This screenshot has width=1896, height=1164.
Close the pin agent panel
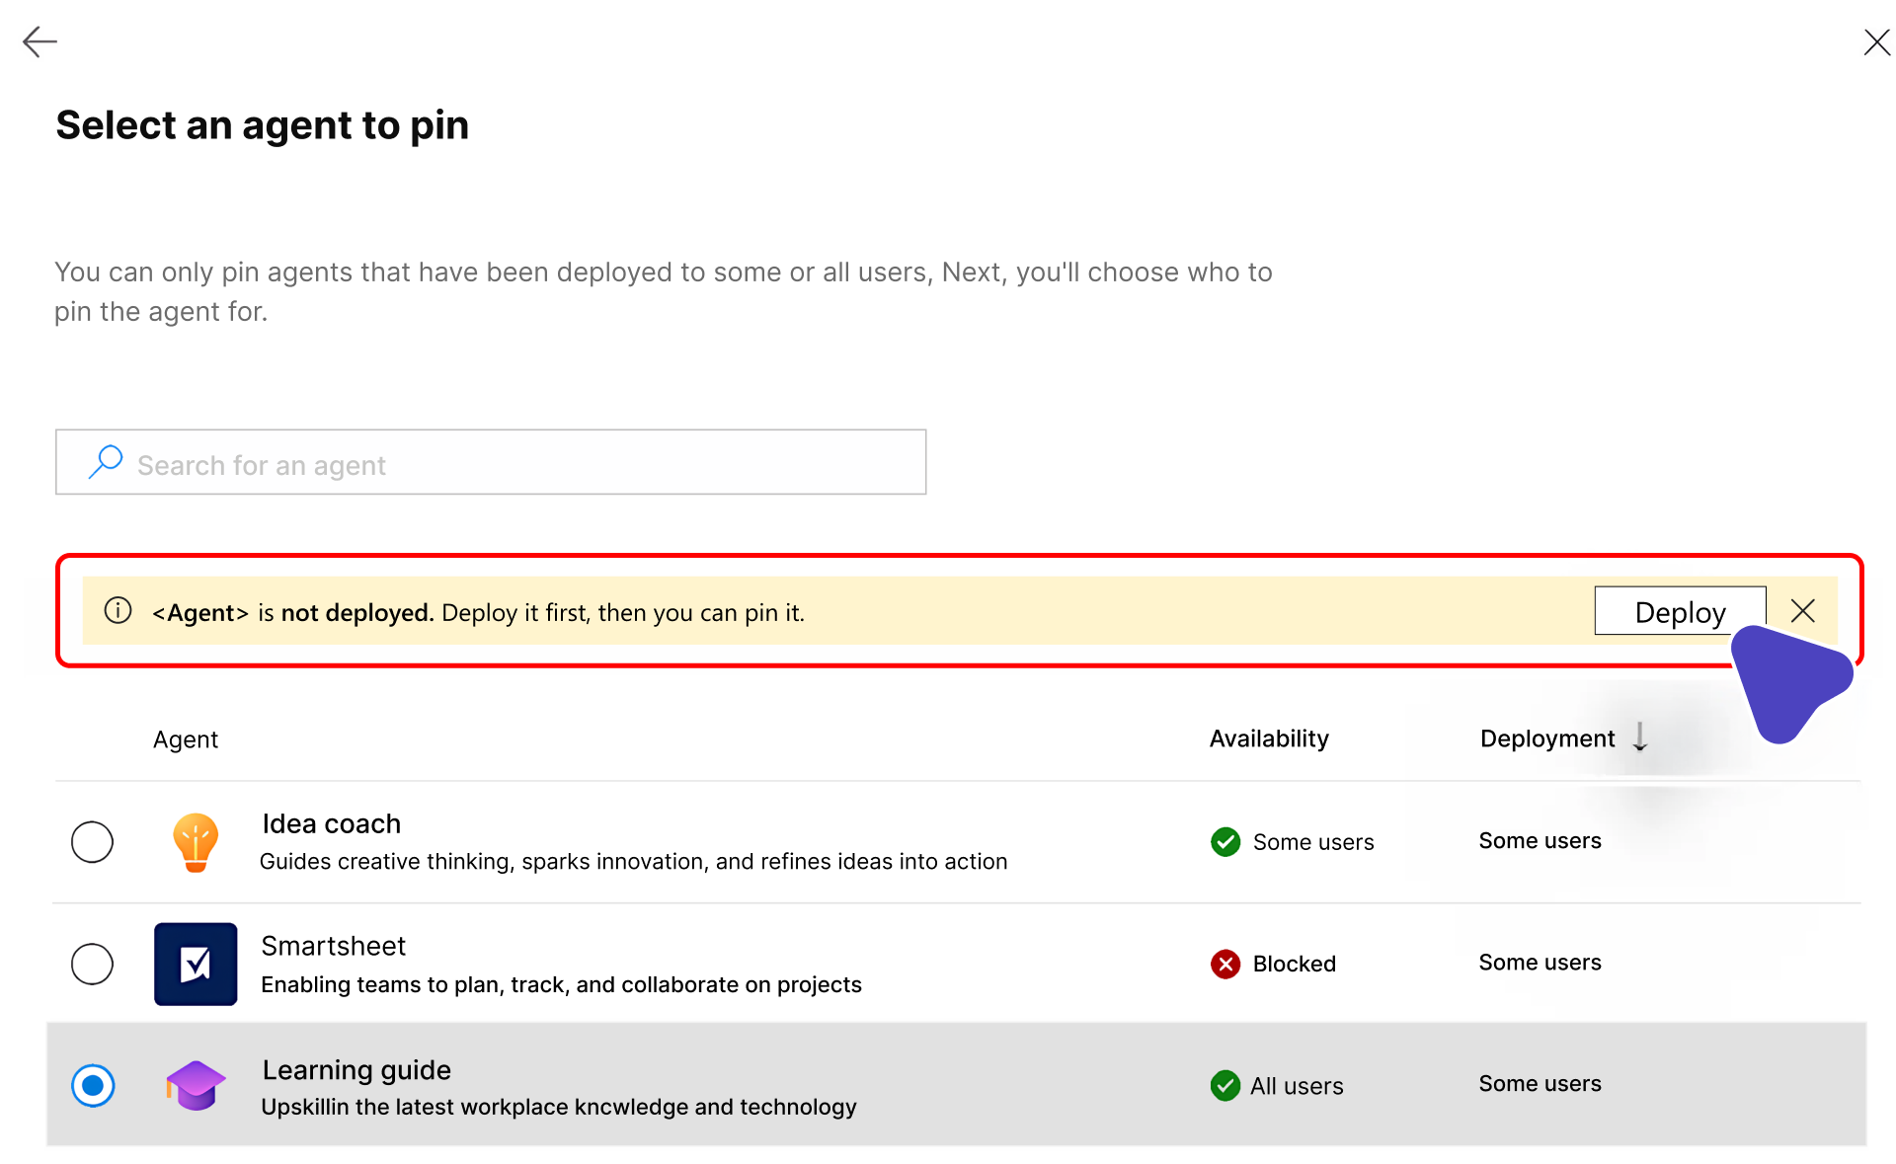point(1876,41)
